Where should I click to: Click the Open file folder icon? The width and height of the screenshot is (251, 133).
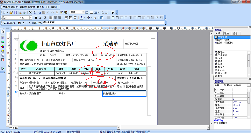(x=11, y=12)
